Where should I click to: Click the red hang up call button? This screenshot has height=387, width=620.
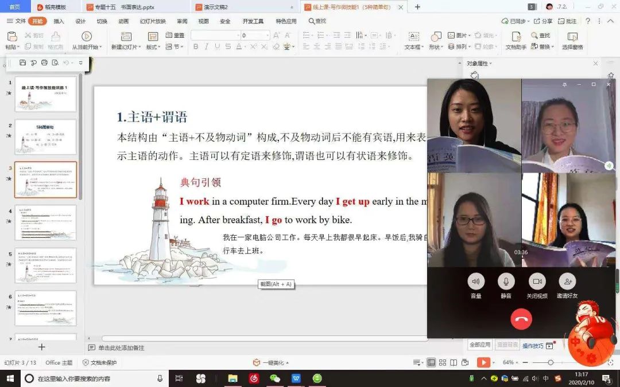(x=521, y=319)
